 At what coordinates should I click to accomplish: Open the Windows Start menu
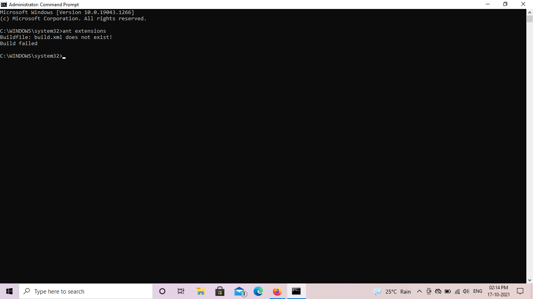[x=9, y=291]
